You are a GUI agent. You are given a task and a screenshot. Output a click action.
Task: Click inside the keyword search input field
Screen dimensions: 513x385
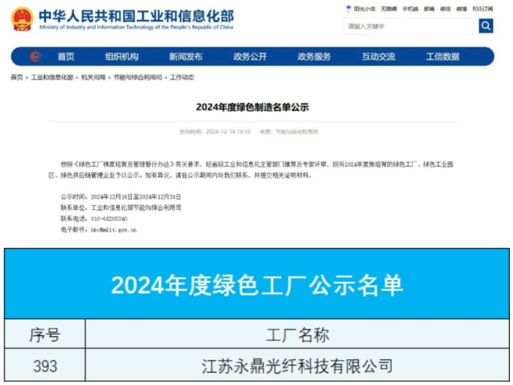pyautogui.click(x=411, y=26)
